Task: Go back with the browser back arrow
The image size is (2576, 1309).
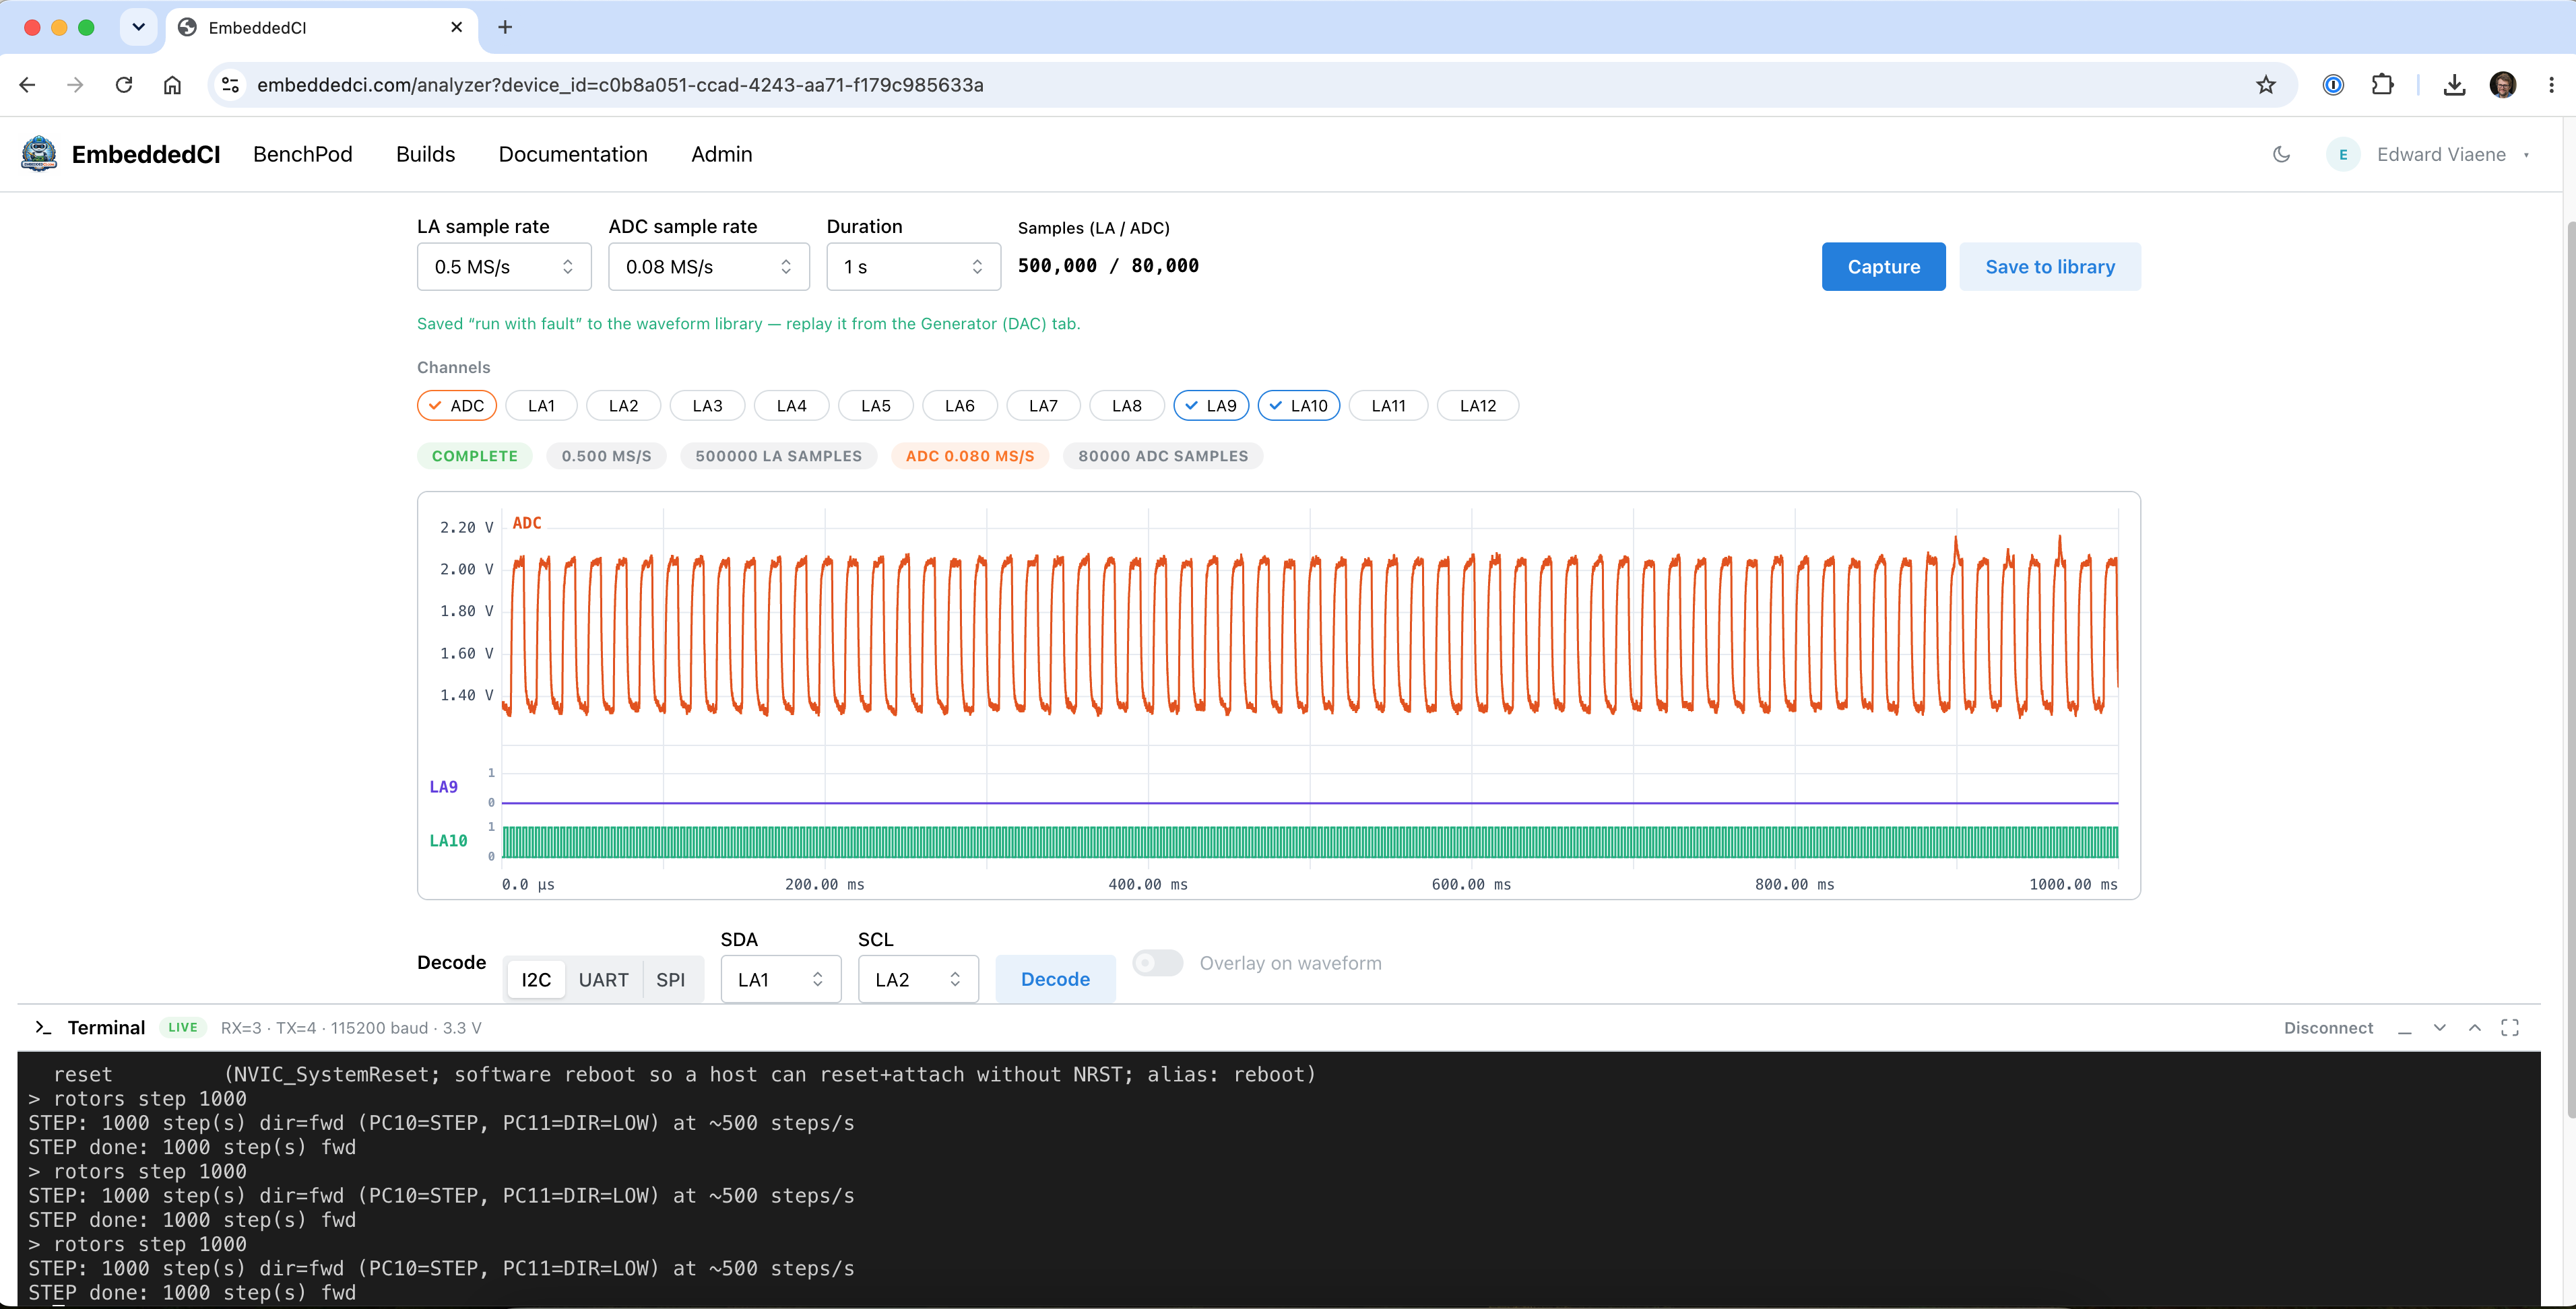Action: click(27, 85)
